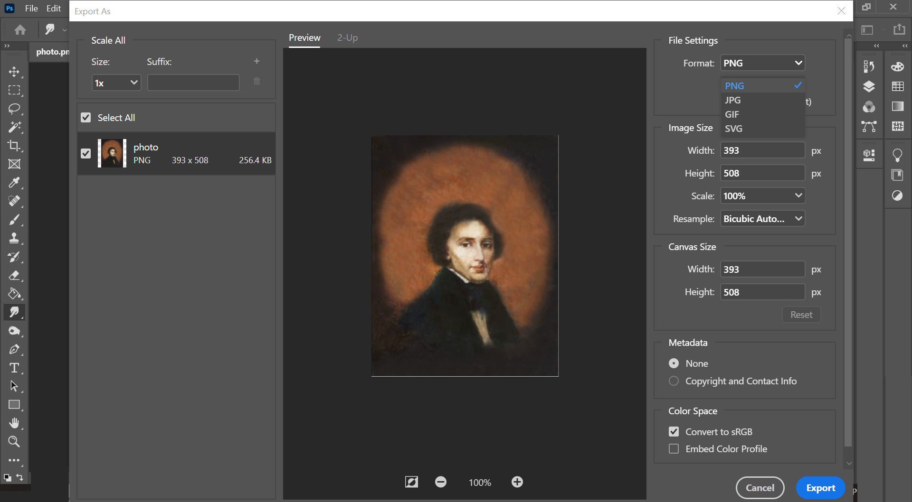Viewport: 912px width, 502px height.
Task: Open the Learn lightbulb panel
Action: coord(897,155)
